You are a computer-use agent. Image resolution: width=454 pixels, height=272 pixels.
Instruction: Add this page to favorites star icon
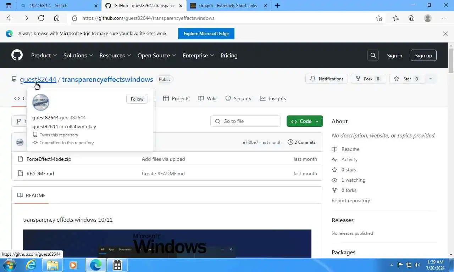pos(379,18)
